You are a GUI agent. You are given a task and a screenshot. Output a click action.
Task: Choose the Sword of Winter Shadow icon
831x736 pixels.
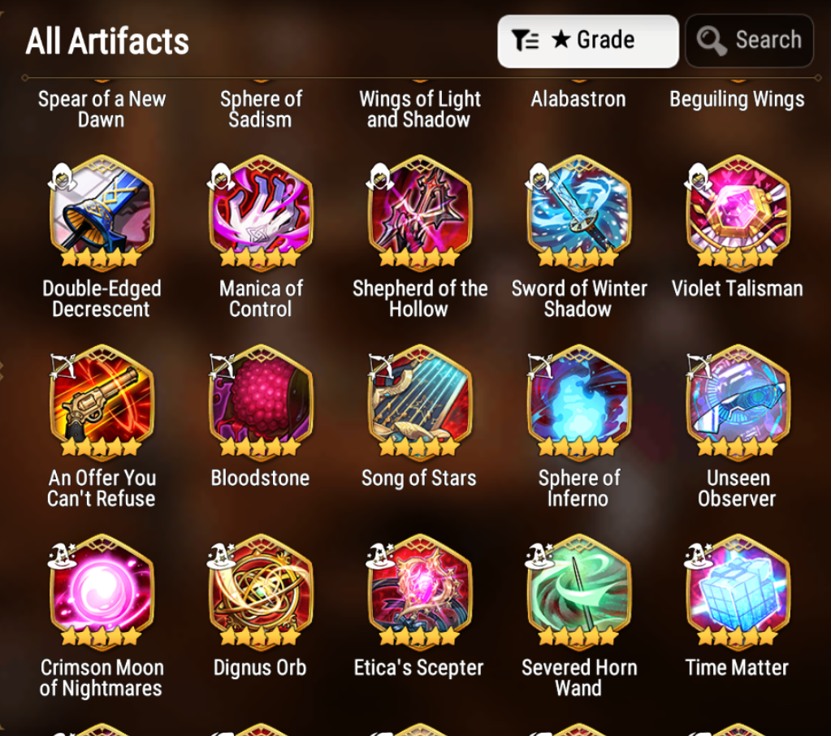tap(578, 211)
